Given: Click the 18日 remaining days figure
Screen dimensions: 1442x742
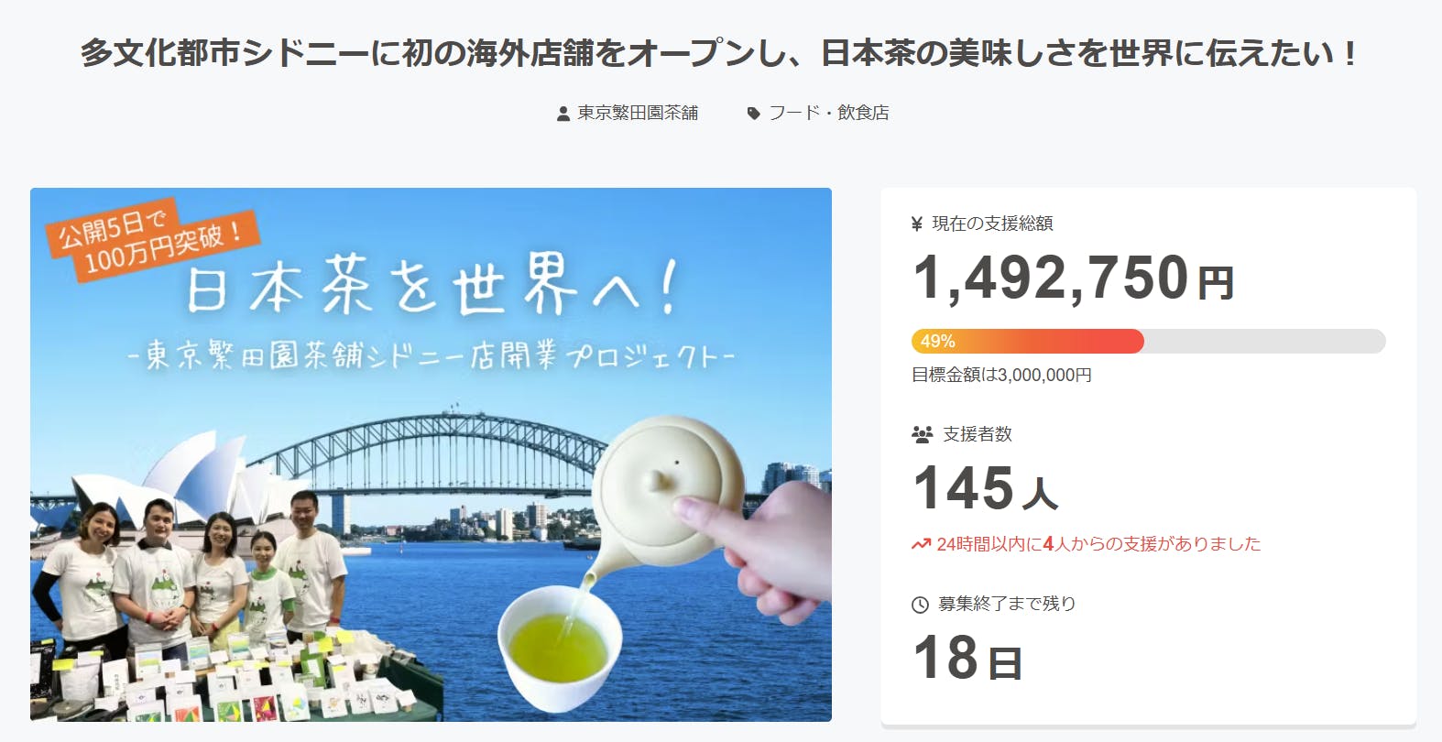Looking at the screenshot, I should [x=967, y=657].
